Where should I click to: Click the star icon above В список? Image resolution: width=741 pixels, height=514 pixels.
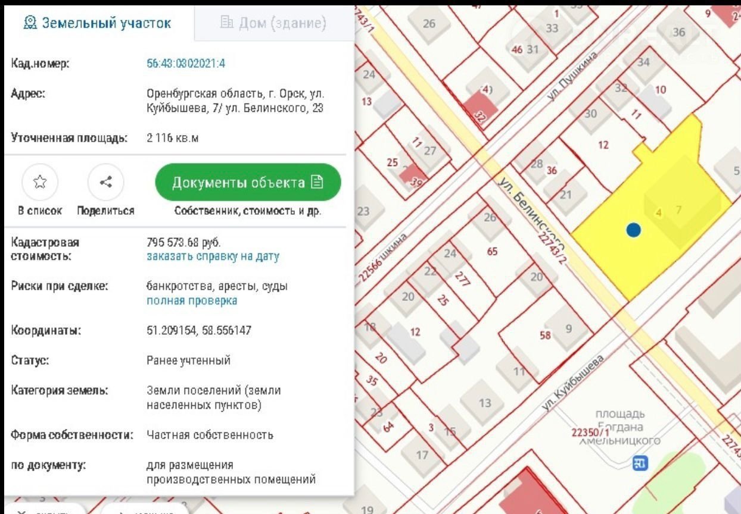click(x=39, y=182)
